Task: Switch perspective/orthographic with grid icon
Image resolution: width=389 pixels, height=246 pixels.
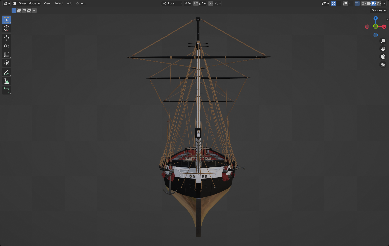Action: click(x=383, y=65)
